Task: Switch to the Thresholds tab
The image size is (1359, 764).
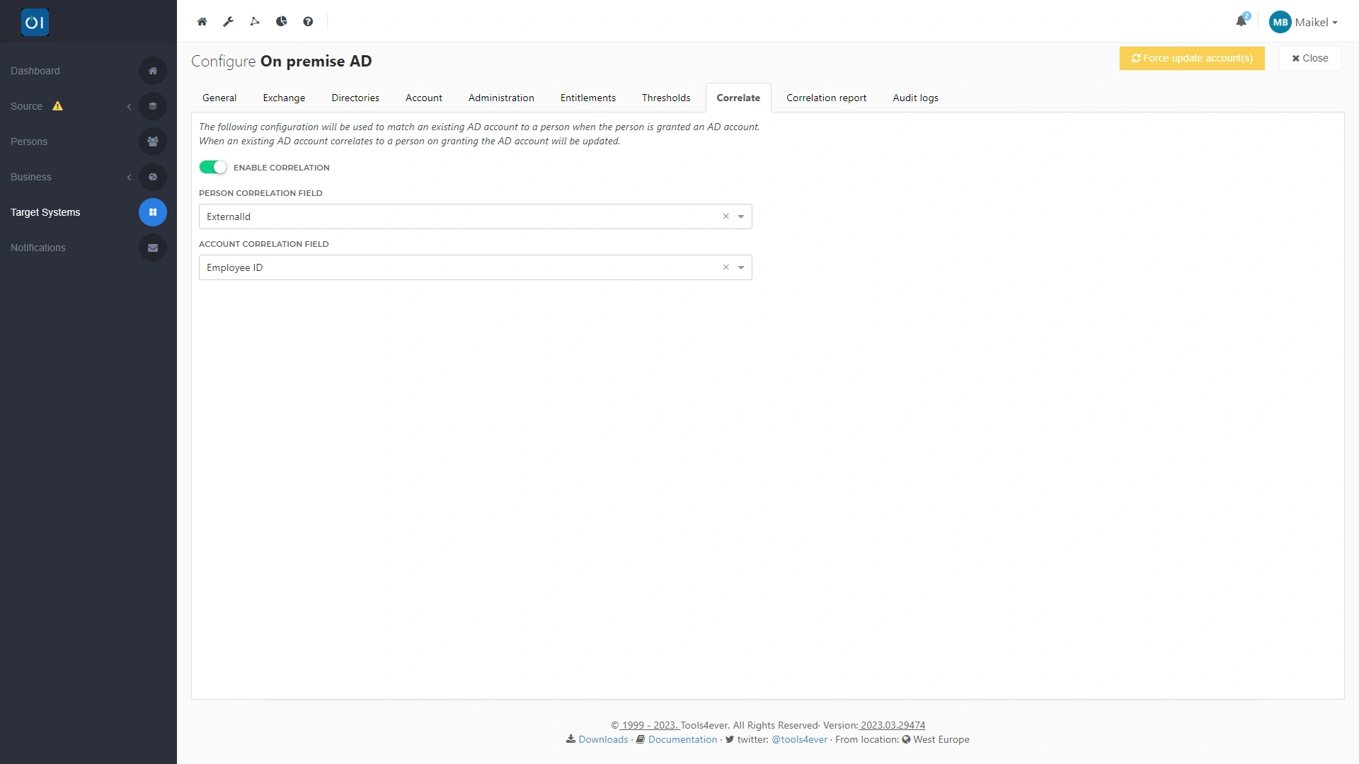Action: (x=666, y=98)
